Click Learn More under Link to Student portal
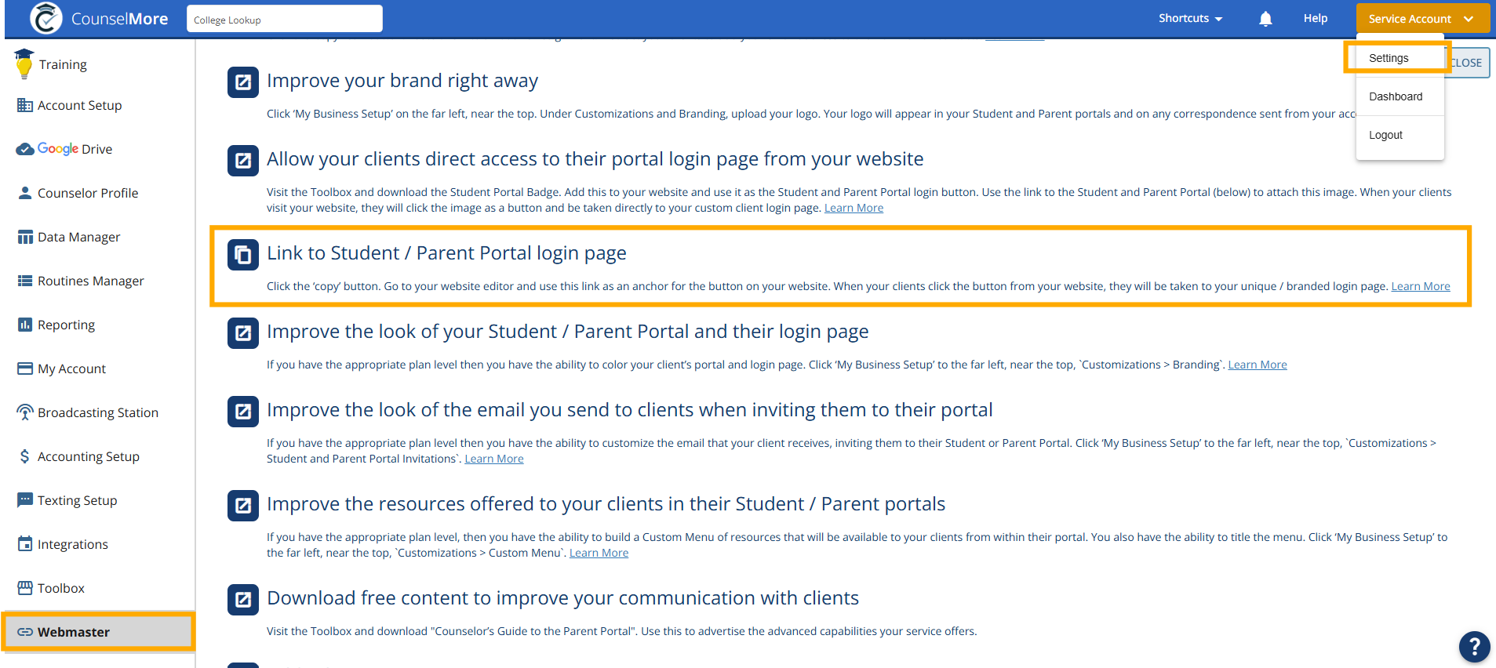 pyautogui.click(x=1420, y=286)
